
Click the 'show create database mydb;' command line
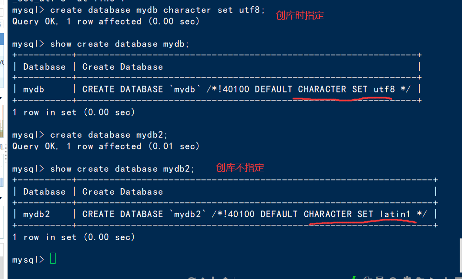[x=120, y=44]
